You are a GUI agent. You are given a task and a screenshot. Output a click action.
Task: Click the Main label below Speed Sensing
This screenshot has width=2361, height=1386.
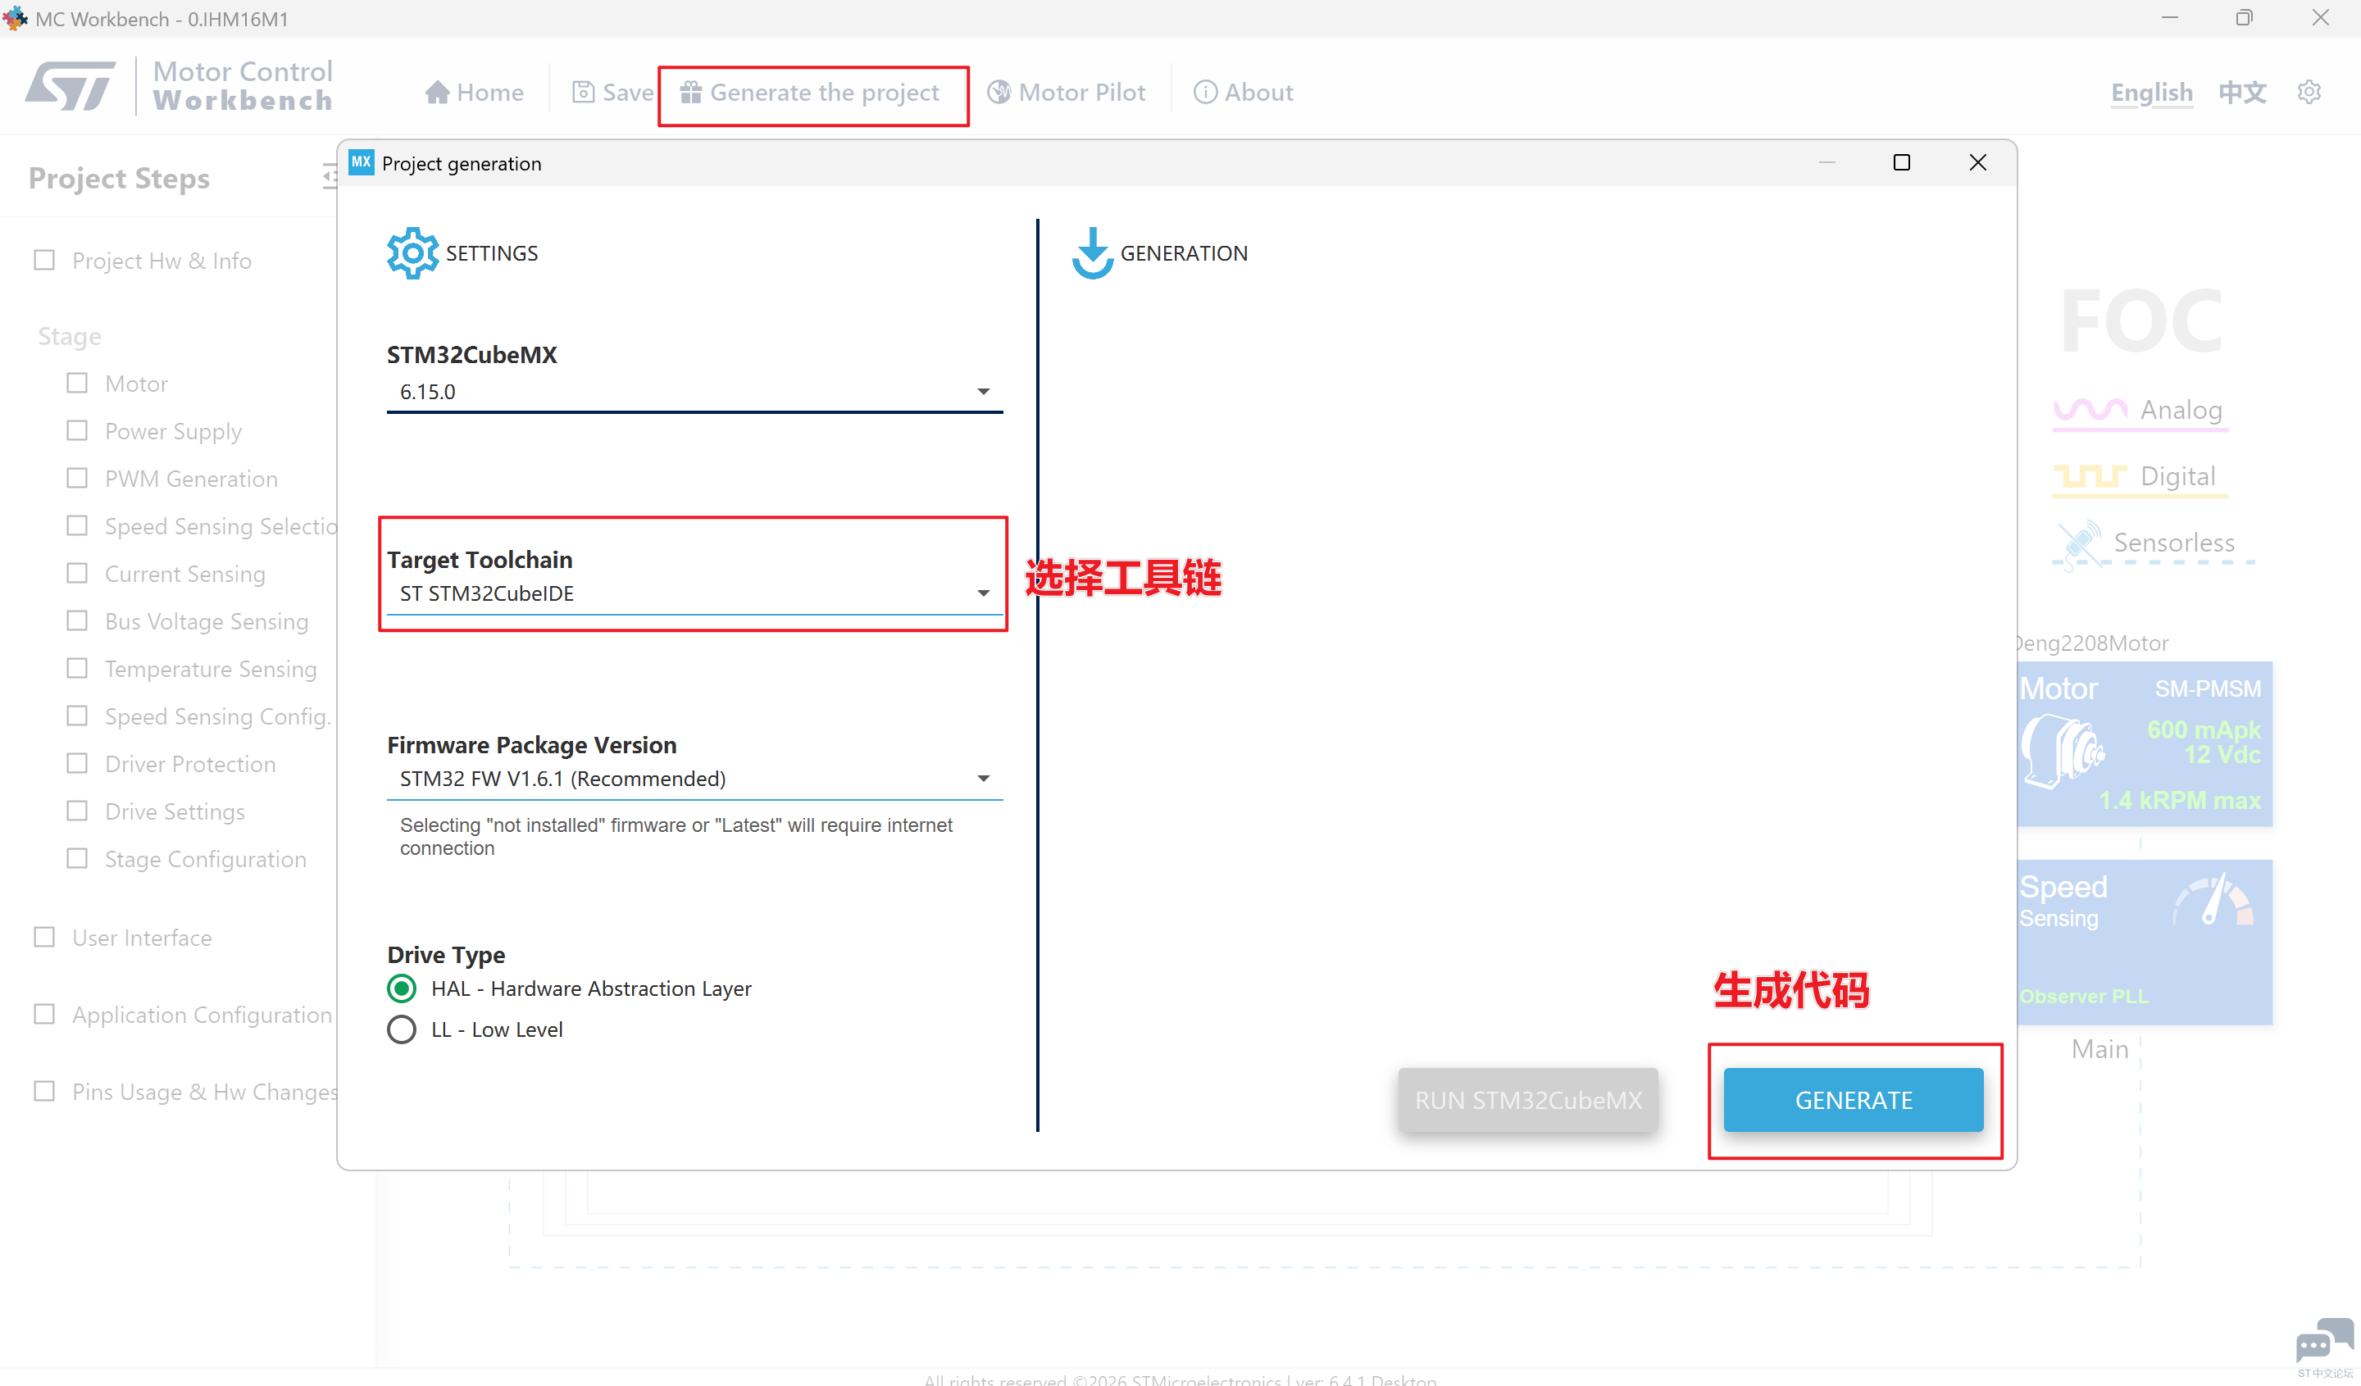click(2099, 1049)
